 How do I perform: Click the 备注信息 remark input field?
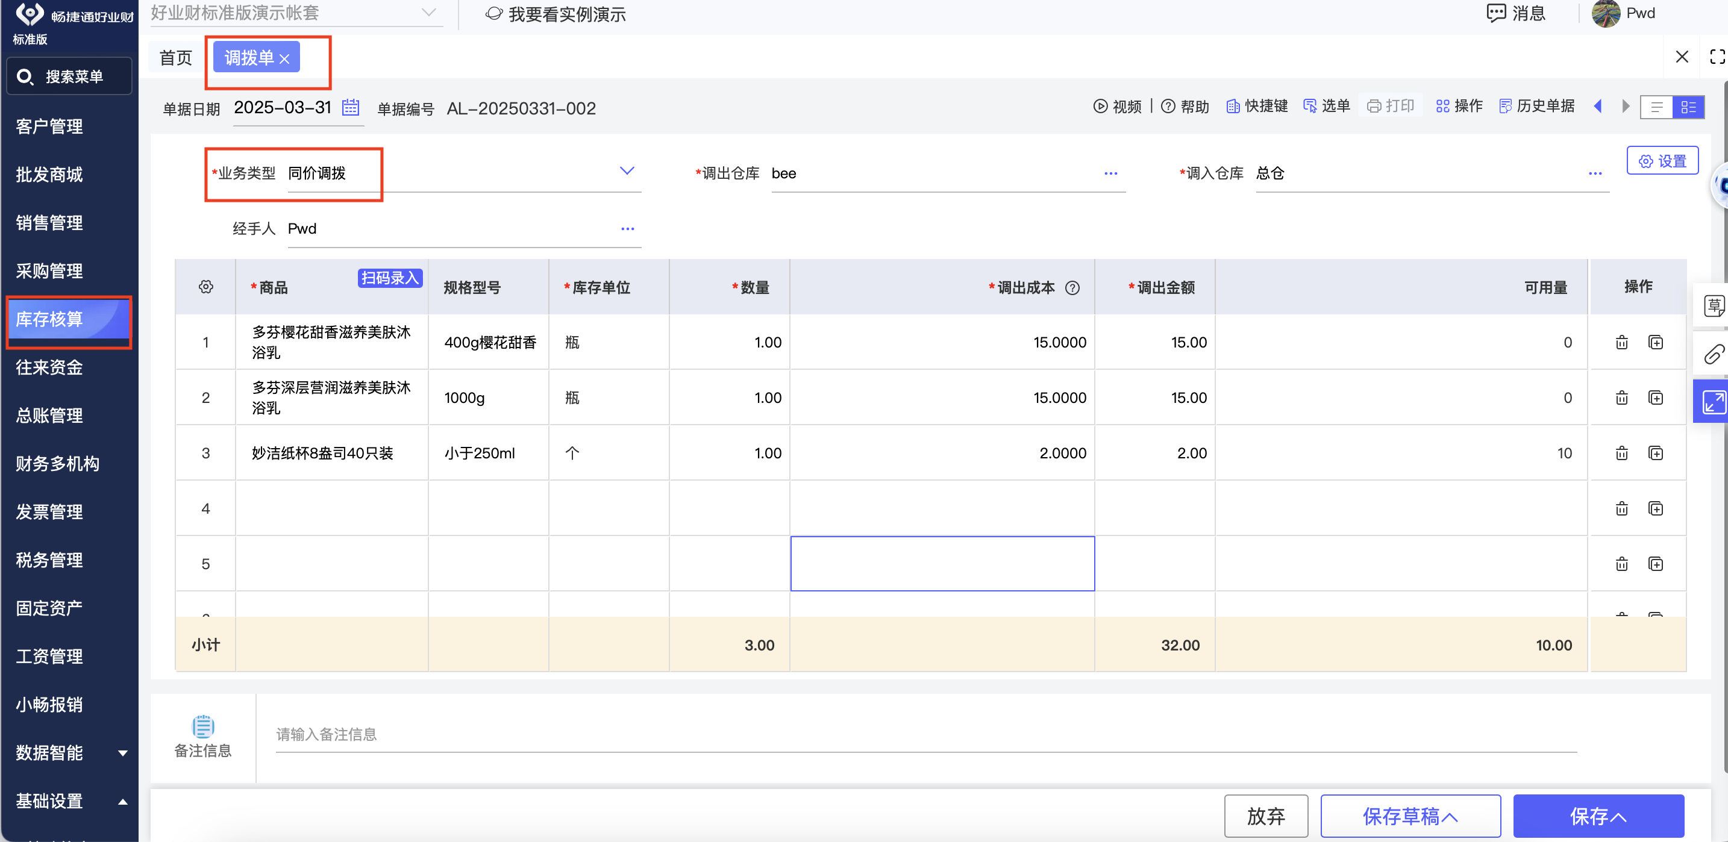click(x=925, y=735)
